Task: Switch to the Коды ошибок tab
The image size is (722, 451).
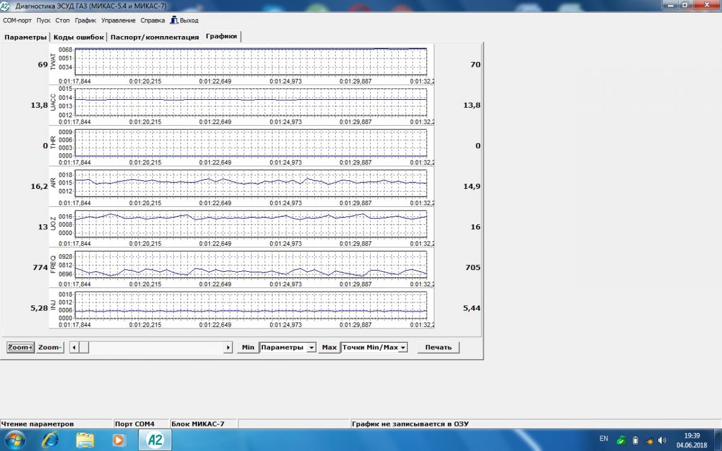Action: pyautogui.click(x=78, y=37)
